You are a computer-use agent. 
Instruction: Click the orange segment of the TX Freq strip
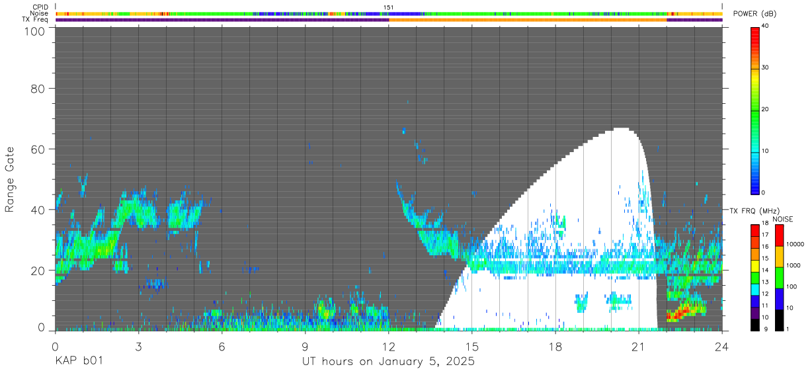click(528, 20)
